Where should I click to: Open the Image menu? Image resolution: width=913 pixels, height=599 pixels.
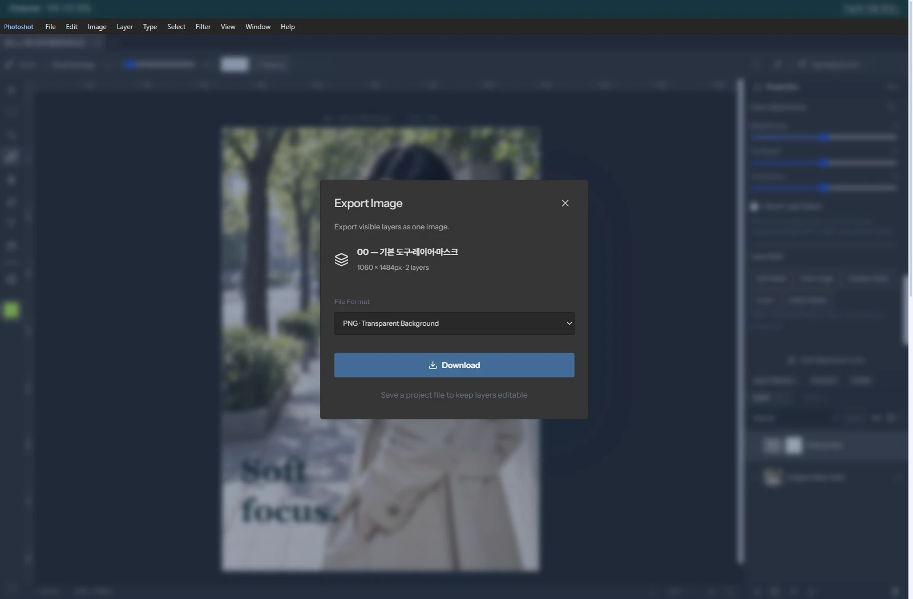97,27
